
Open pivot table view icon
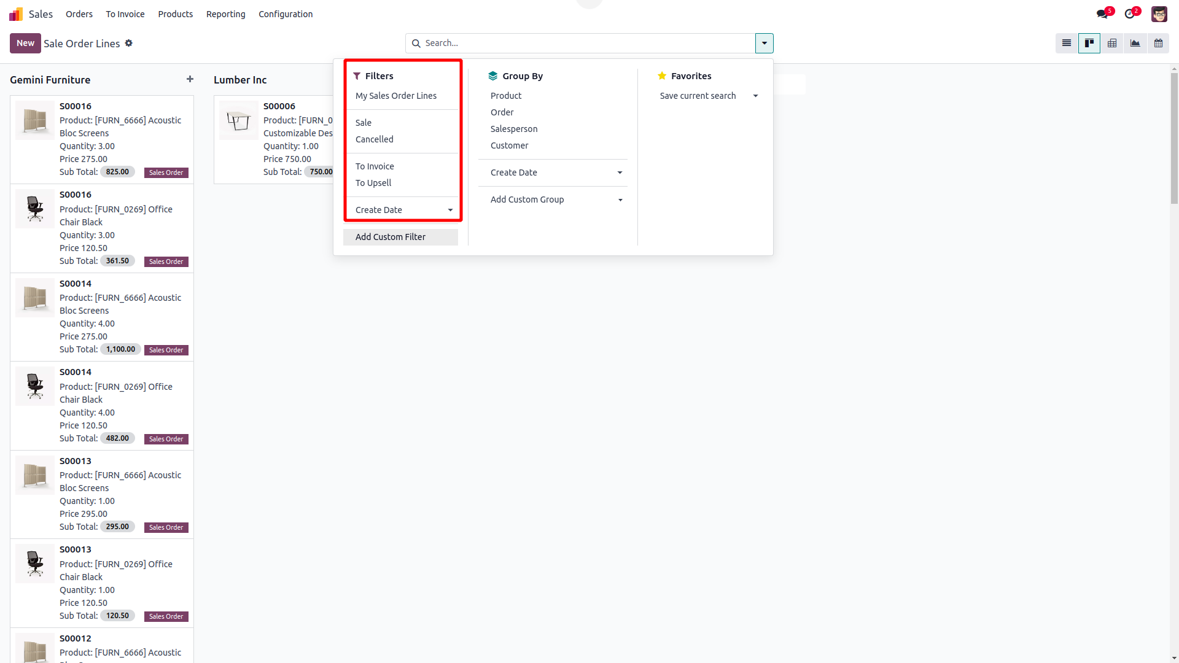coord(1112,43)
